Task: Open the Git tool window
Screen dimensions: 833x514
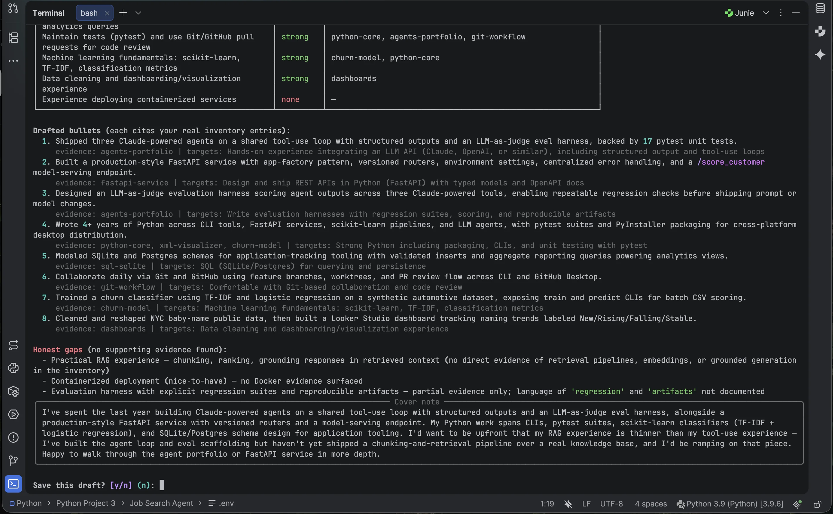Action: (x=13, y=461)
